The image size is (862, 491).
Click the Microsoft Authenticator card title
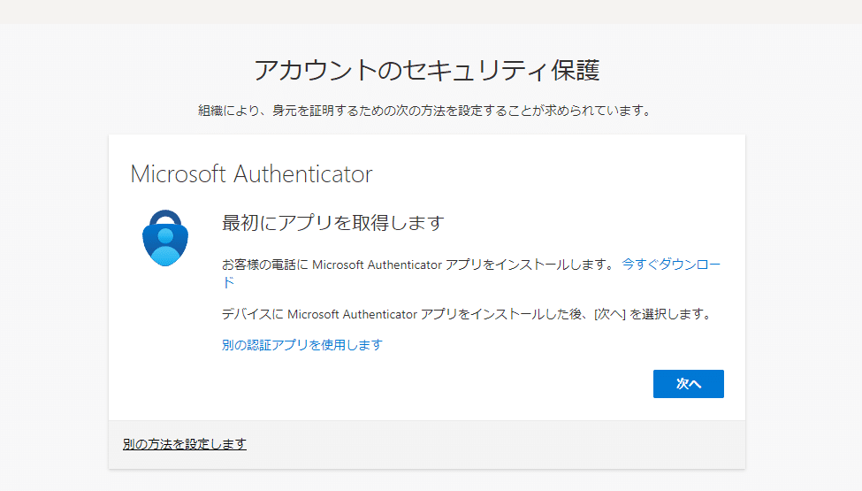(x=251, y=174)
